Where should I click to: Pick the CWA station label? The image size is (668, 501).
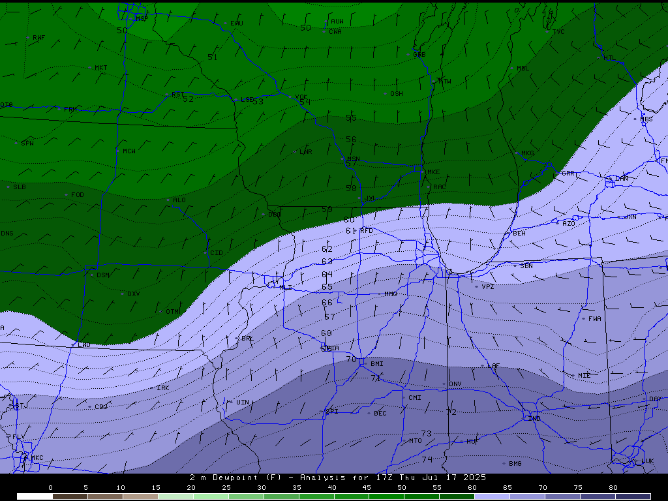pos(335,31)
